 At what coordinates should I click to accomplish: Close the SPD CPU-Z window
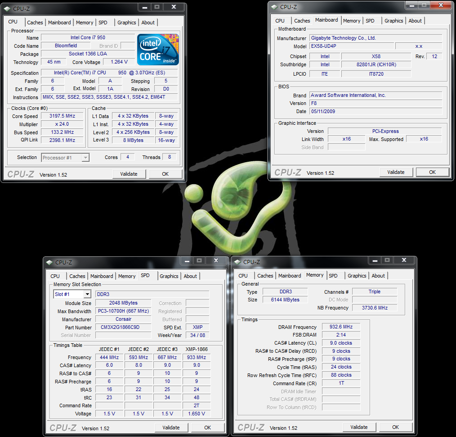tap(216, 260)
